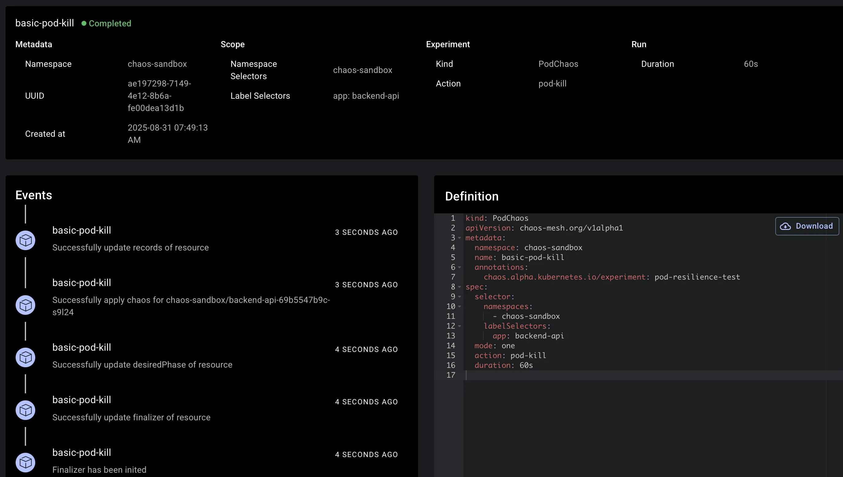Select the UUID value ae197298-7149-4e12-8b6a-fe00dea13d1b

pos(159,96)
